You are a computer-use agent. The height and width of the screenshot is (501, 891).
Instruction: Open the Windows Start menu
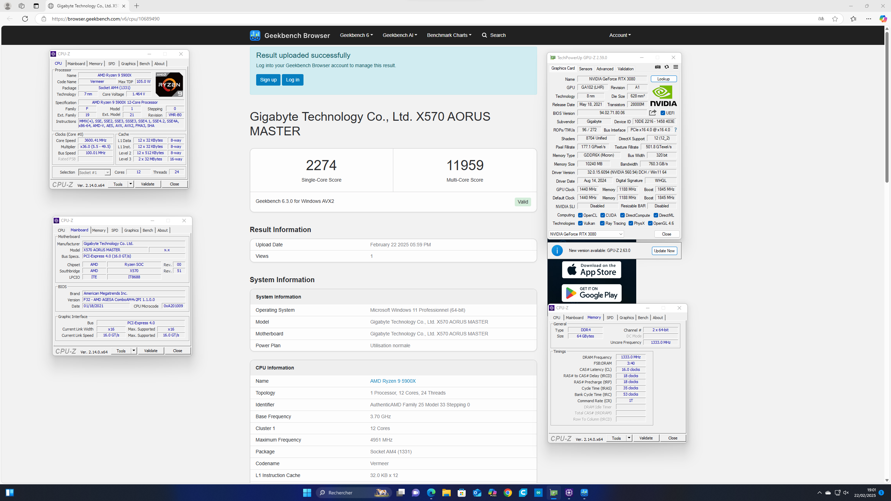pos(307,493)
